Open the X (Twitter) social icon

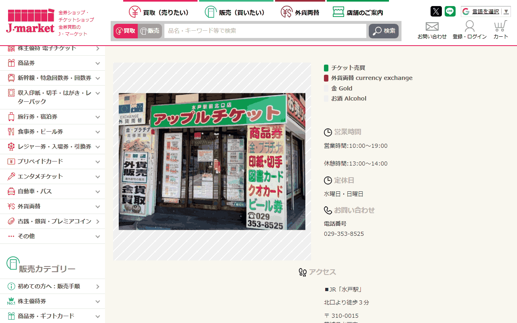tap(436, 11)
